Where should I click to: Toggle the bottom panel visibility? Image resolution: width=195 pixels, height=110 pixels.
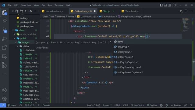tap(165, 5)
